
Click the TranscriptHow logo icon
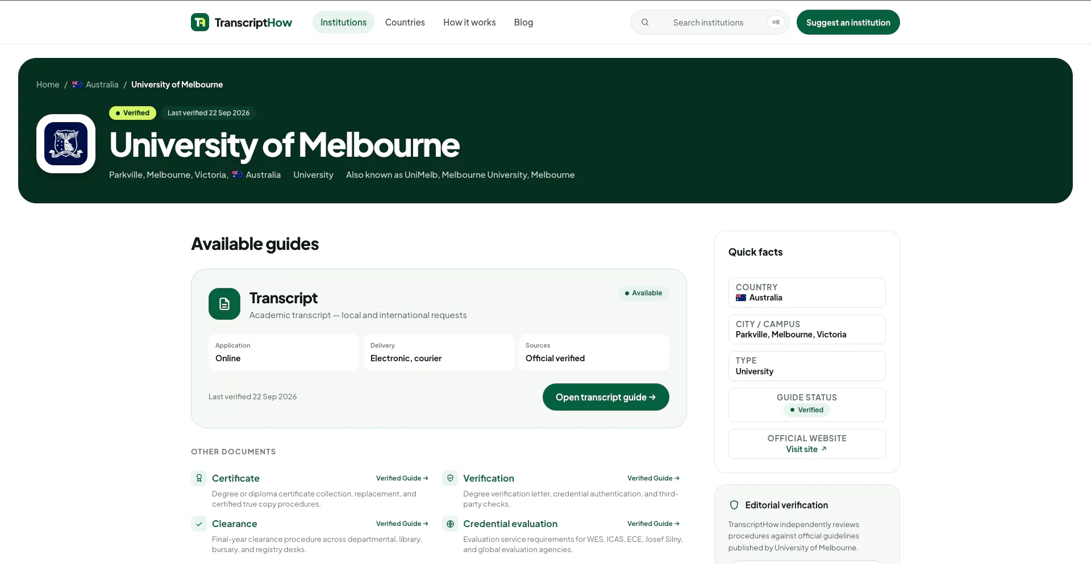[200, 22]
